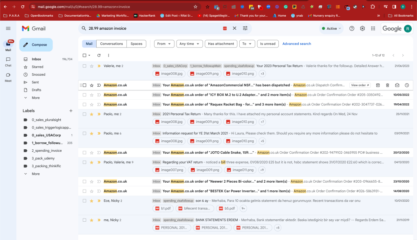
Task: Click the Compose button
Action: click(36, 45)
